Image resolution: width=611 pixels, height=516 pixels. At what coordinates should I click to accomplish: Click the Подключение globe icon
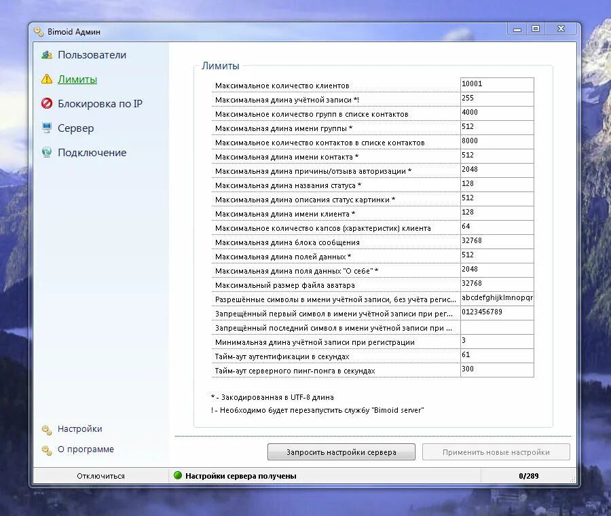coord(47,152)
